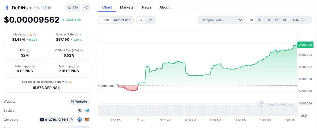The image size is (317, 128).
Task: Select the All time range
Action: tap(285, 20)
